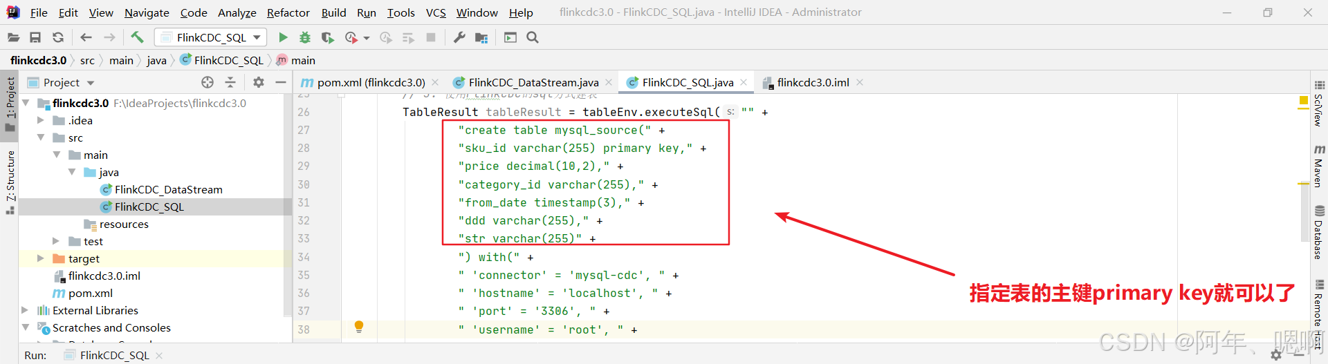Place cursor on code line 36 hostname
Image resolution: width=1328 pixels, height=364 pixels.
tap(565, 293)
